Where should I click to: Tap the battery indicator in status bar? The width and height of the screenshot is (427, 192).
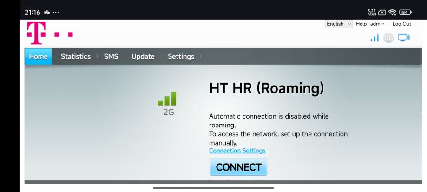(405, 12)
